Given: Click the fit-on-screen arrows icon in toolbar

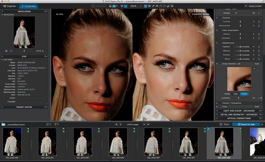Looking at the screenshot, I should point(122,6).
